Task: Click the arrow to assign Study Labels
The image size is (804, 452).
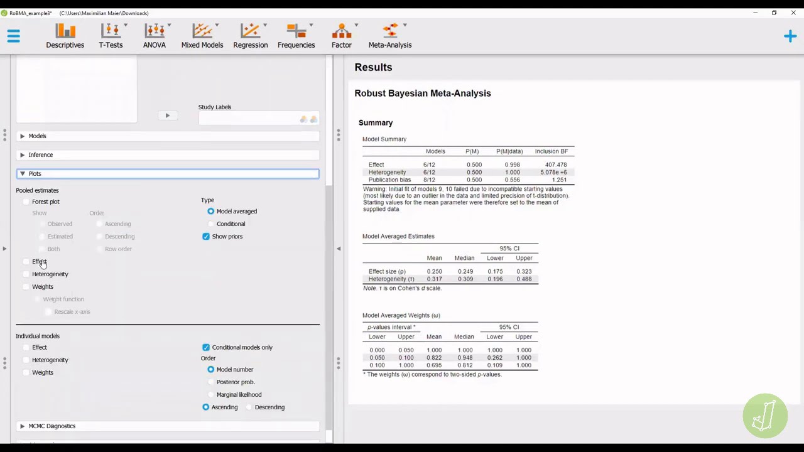Action: point(167,116)
